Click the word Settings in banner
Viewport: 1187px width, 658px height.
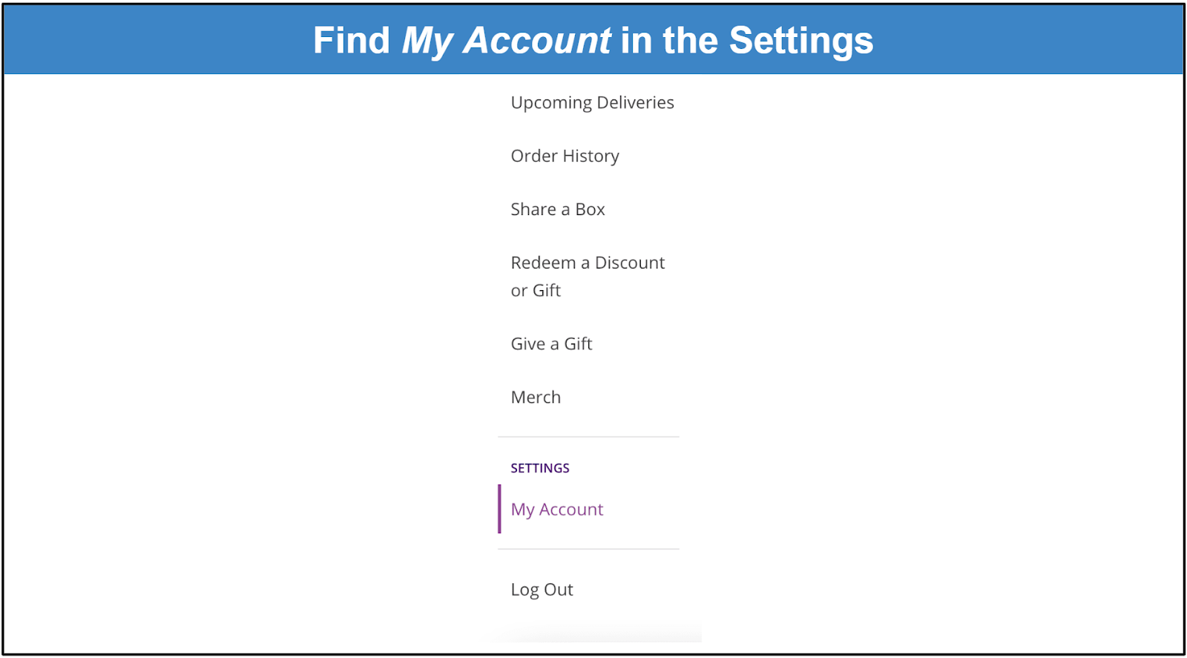tap(801, 41)
